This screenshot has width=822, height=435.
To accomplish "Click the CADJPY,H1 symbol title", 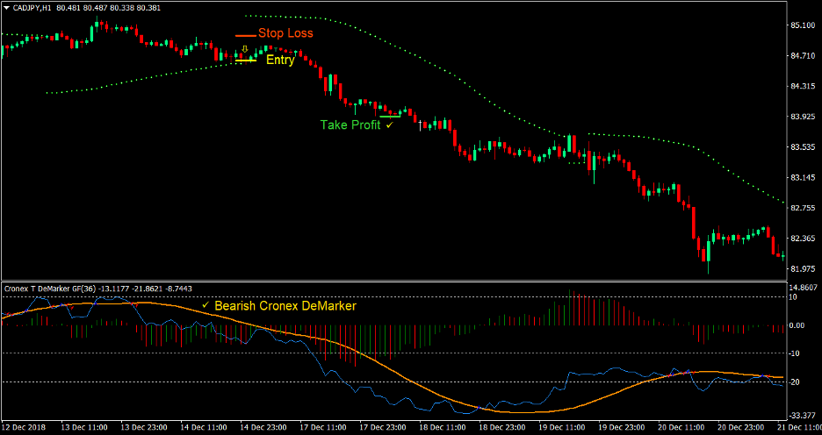I will pyautogui.click(x=32, y=8).
